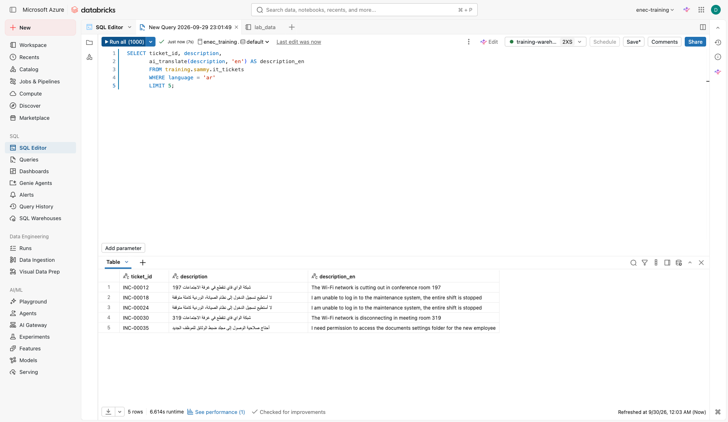Select the New Query 2026-09-29 tab

[x=190, y=27]
